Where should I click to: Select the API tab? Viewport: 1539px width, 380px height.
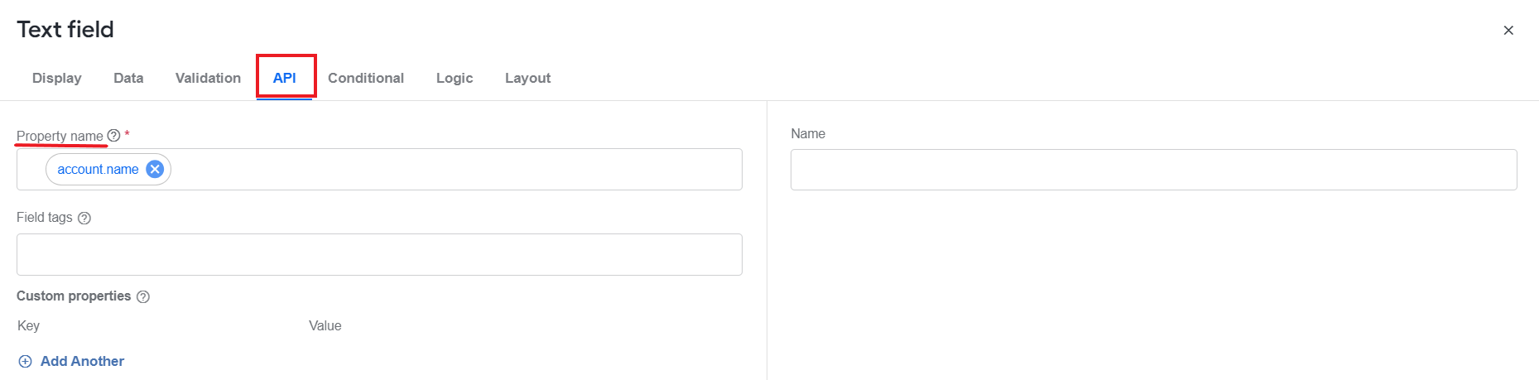click(285, 78)
